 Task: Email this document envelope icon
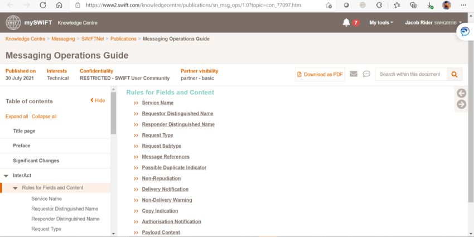[x=354, y=74]
